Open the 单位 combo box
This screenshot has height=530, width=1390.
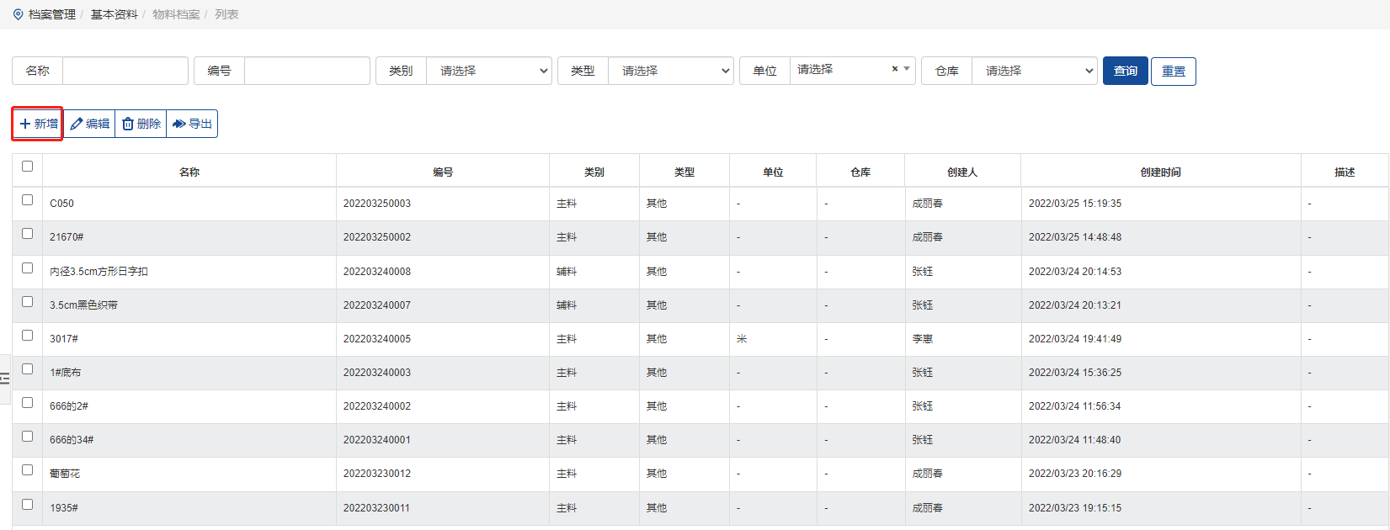coord(842,70)
